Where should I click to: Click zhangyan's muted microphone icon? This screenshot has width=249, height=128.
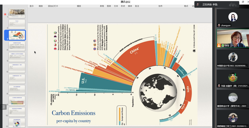[219, 26]
